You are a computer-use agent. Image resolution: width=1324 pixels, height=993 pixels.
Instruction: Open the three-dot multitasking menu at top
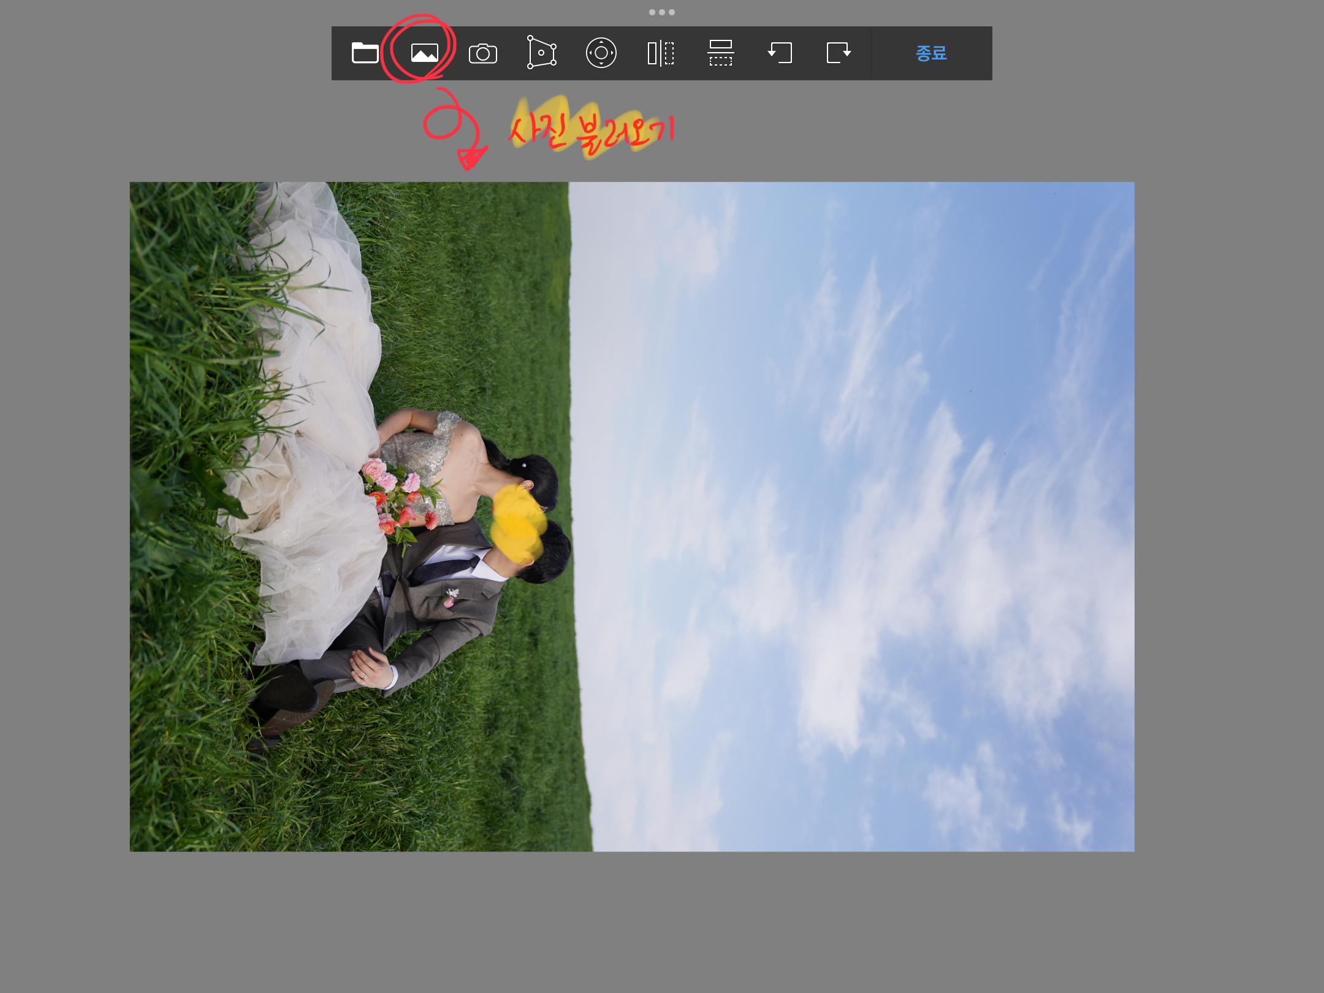[x=662, y=12]
